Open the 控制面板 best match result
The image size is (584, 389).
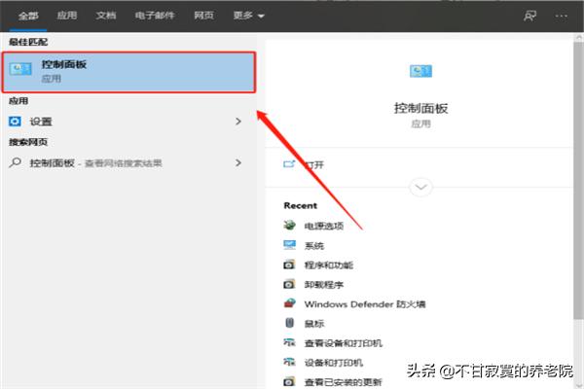(x=128, y=70)
